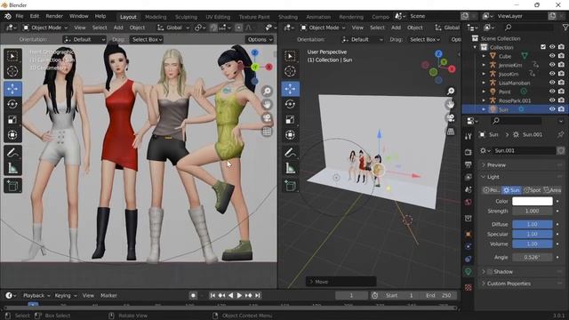
Task: Select the Scale tool in left viewport
Action: pos(12,120)
